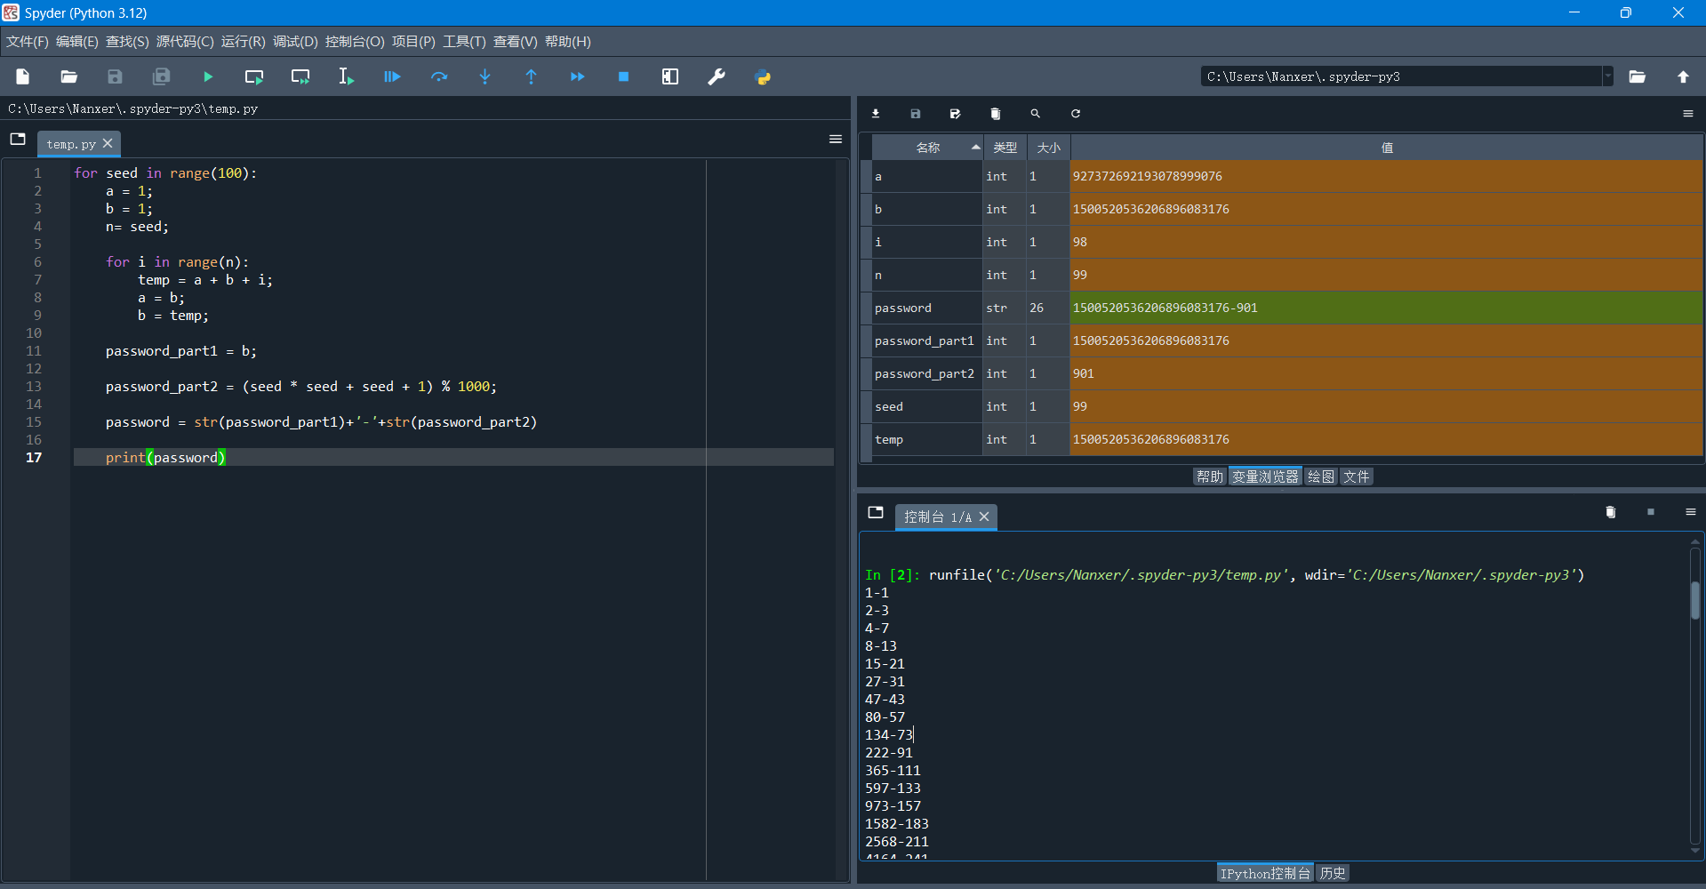The image size is (1706, 889).
Task: Open the PYTHONPATH manager Python icon
Action: [763, 77]
